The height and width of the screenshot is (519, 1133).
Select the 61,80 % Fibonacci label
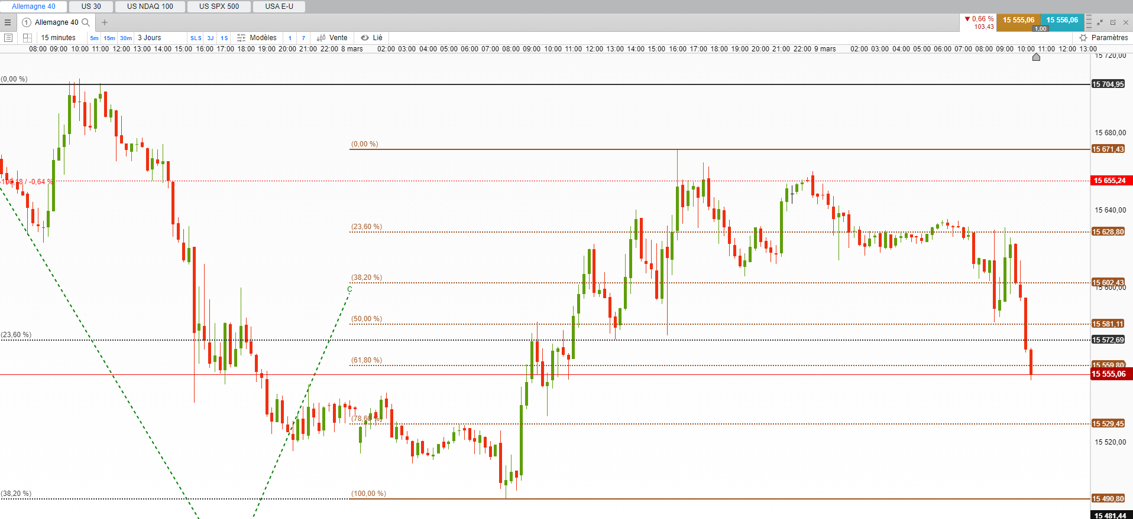[367, 360]
